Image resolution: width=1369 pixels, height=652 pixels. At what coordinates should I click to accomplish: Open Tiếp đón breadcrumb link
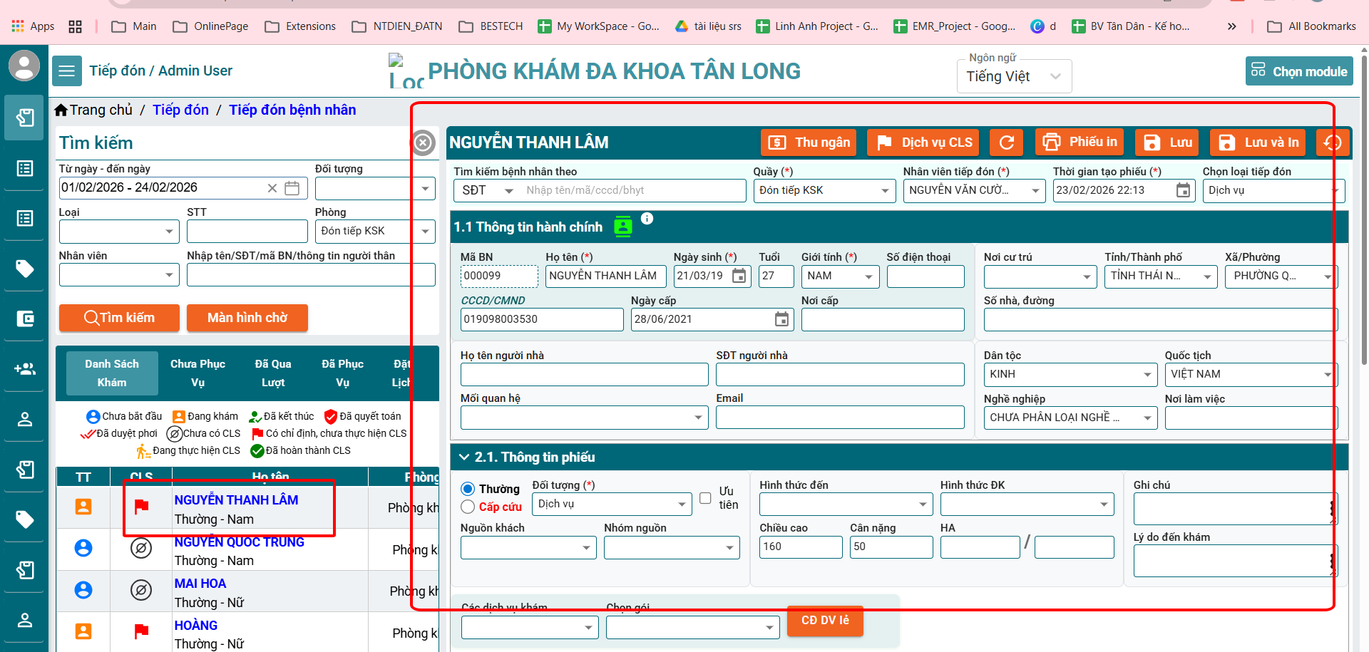181,110
